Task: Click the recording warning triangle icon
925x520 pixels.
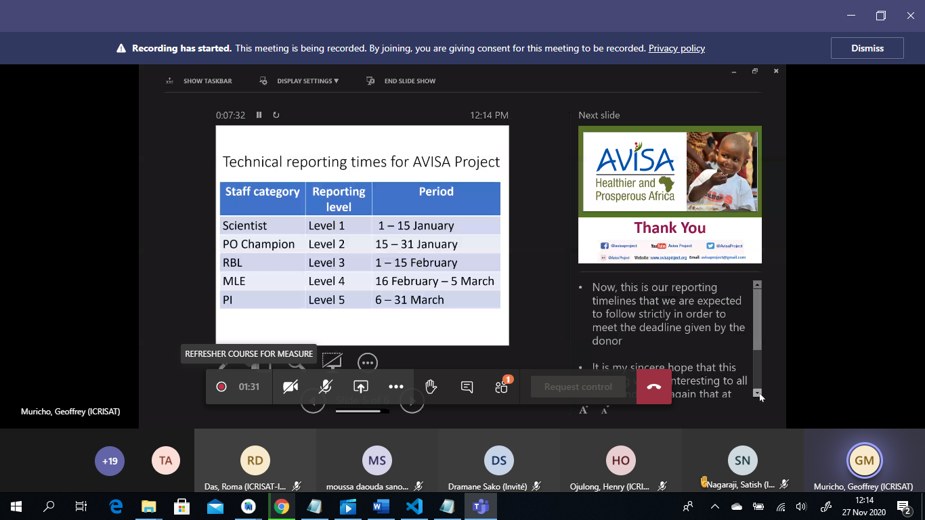Action: point(121,48)
